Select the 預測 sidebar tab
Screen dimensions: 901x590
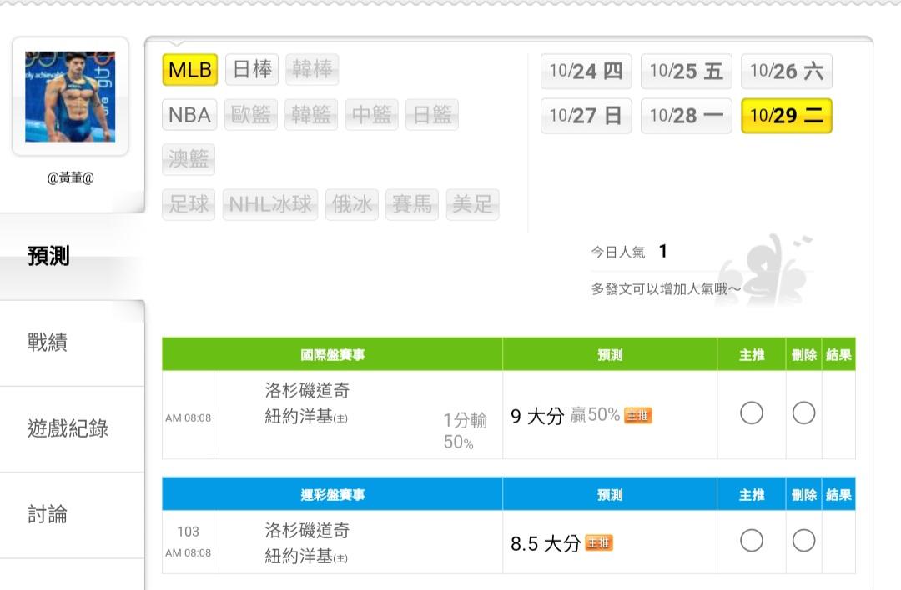tap(48, 256)
